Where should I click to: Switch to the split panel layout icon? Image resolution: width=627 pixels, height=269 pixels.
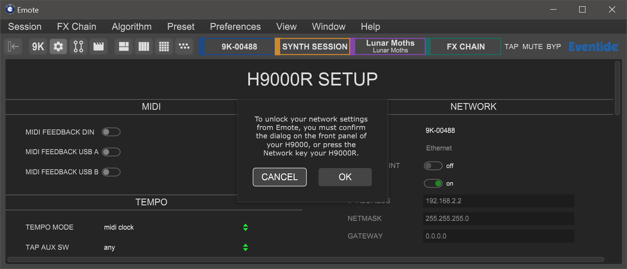(124, 47)
